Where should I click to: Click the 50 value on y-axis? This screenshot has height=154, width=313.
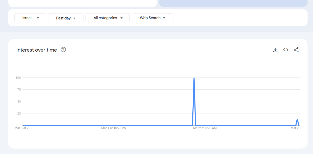point(19,102)
